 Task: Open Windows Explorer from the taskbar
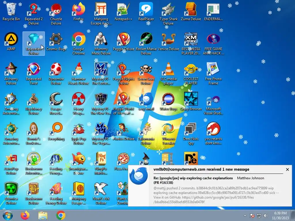[43, 215]
